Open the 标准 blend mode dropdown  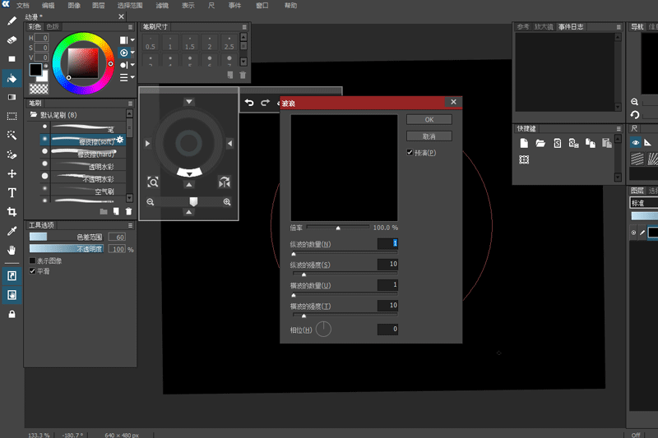pos(644,203)
